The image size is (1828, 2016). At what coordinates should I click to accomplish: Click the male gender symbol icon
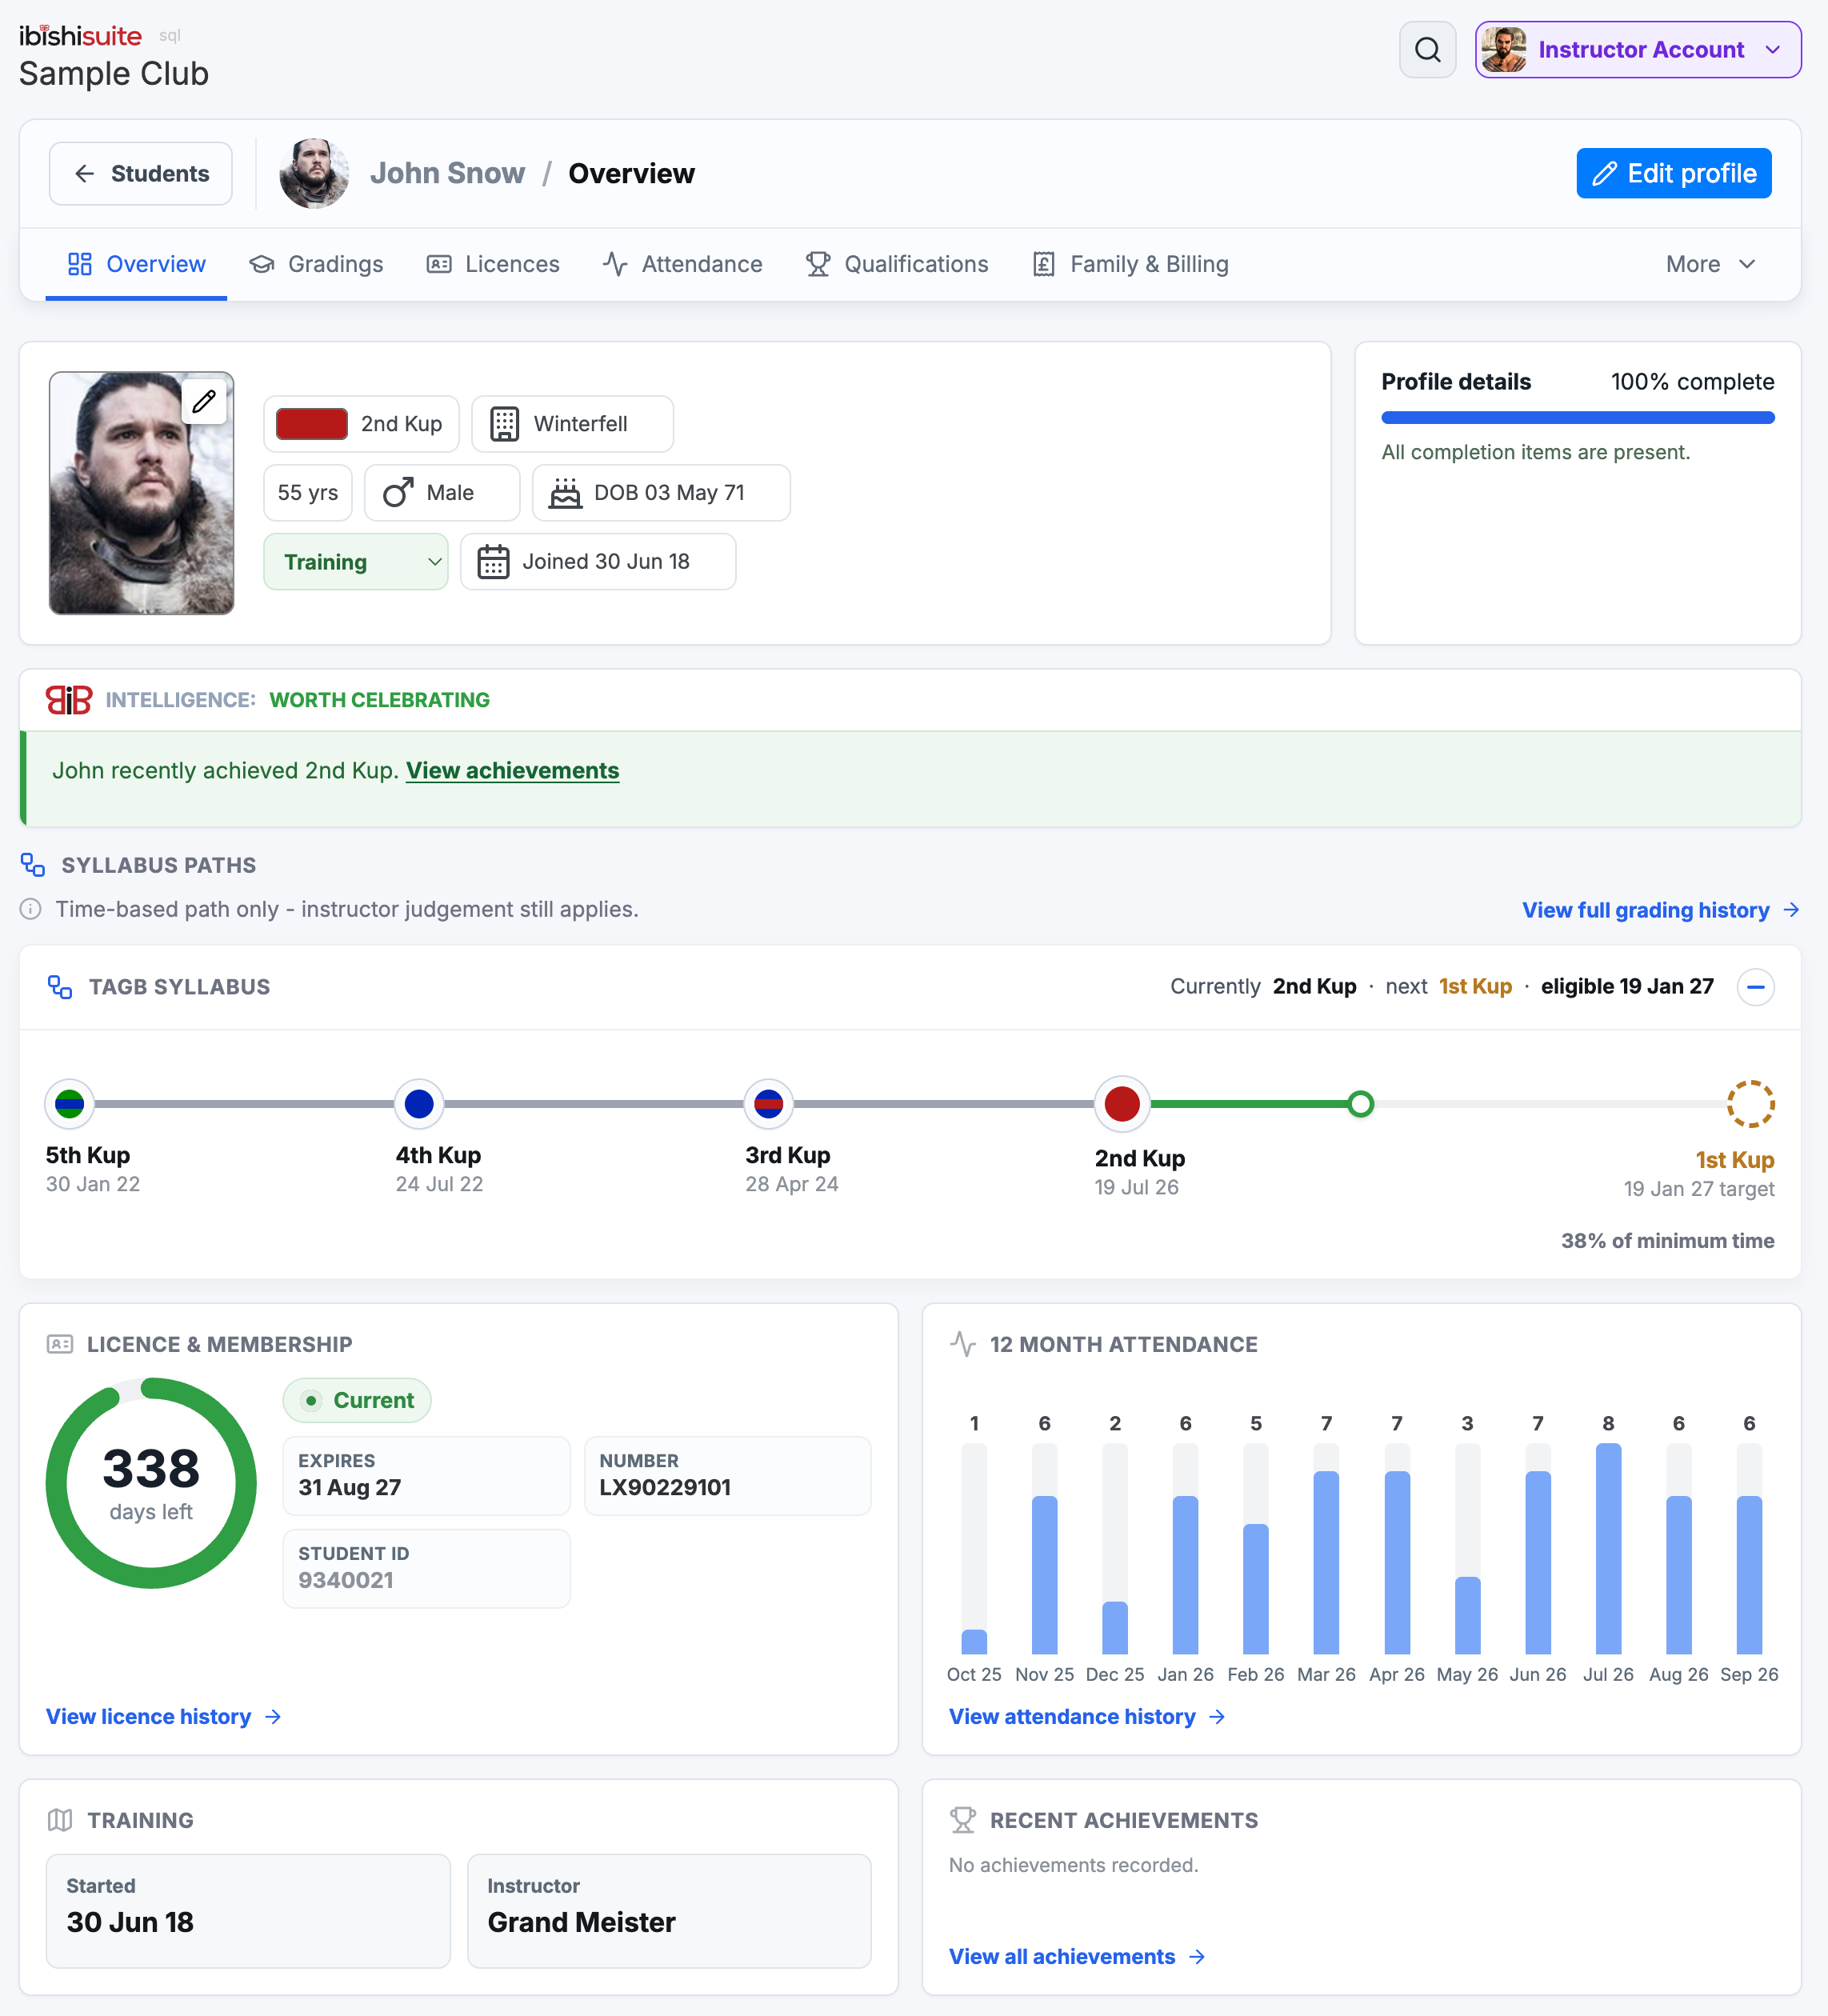(x=398, y=492)
